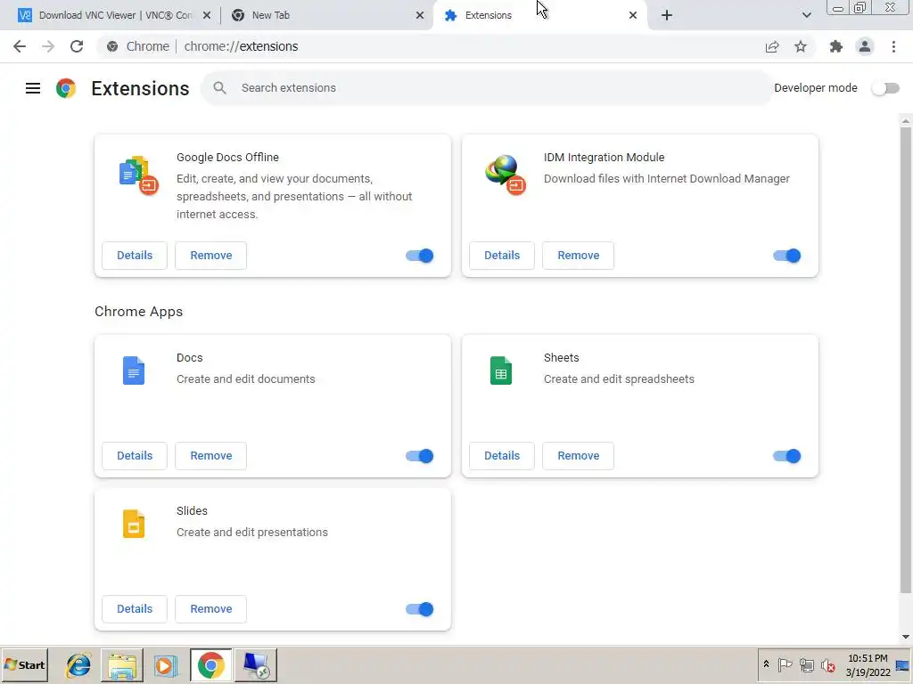Turn off the Slides app toggle
Viewport: 913px width, 684px height.
tap(419, 609)
